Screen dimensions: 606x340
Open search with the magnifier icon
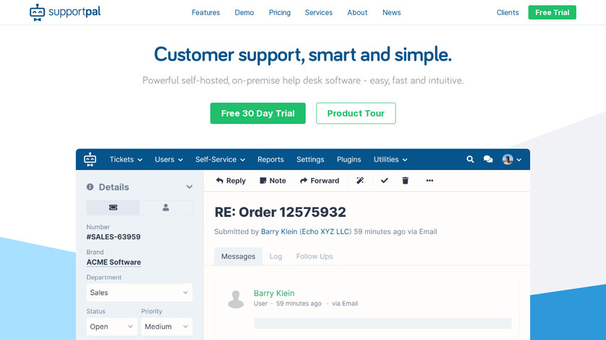coord(470,159)
